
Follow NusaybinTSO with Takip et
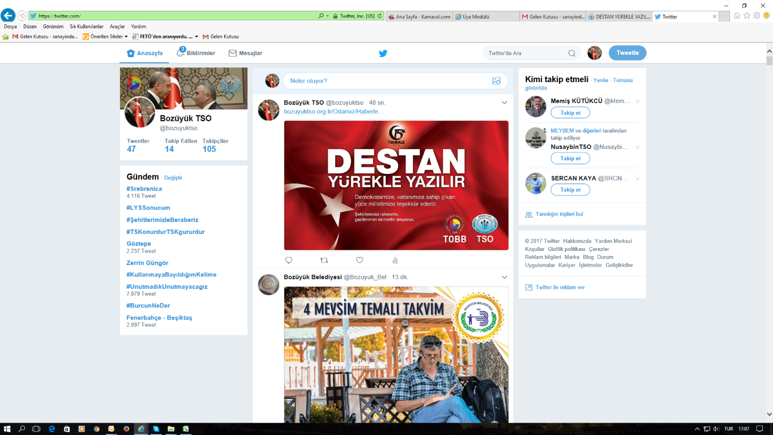coord(570,159)
